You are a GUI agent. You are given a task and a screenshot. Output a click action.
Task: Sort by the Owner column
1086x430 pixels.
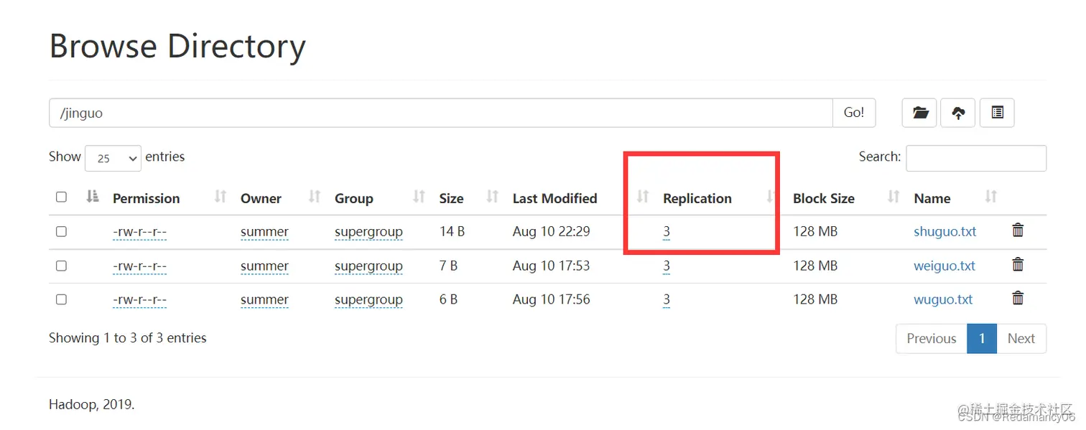[x=314, y=197]
